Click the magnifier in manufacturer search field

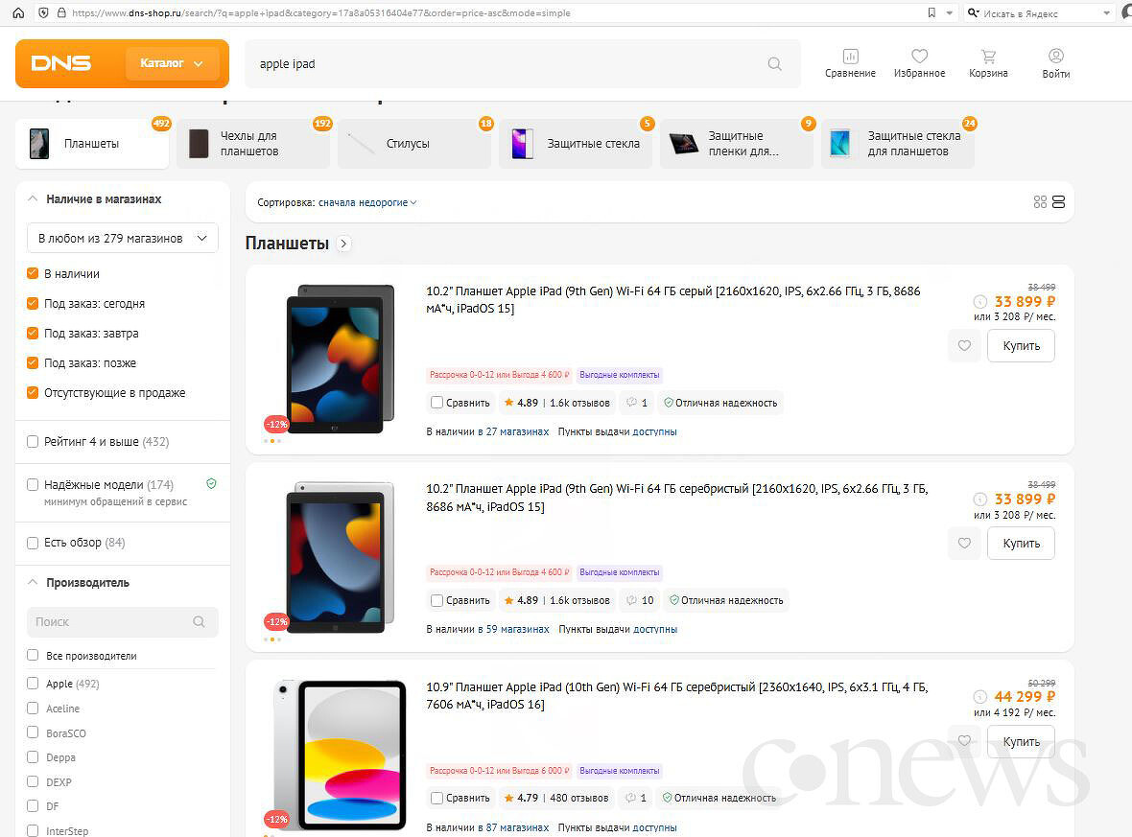tap(200, 622)
